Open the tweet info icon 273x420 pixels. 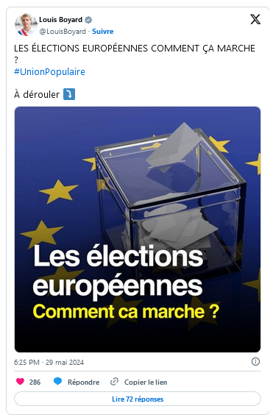coord(255,362)
